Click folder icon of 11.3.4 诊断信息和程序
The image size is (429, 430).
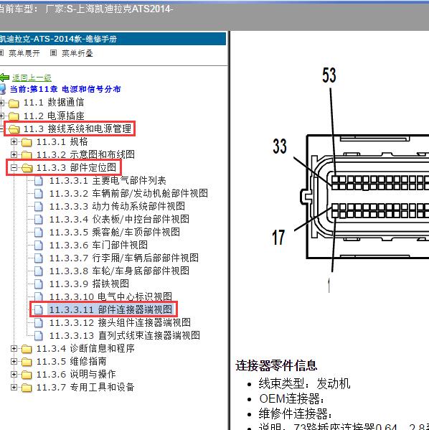[27, 349]
